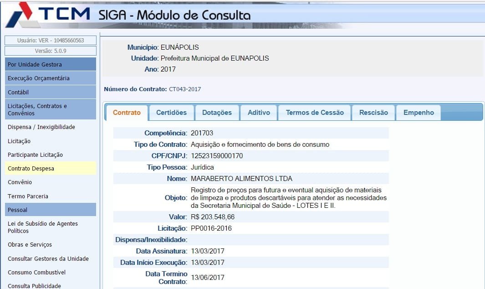Viewport: 485px width, 289px height.
Task: Switch to the Certidões tab
Action: (171, 113)
